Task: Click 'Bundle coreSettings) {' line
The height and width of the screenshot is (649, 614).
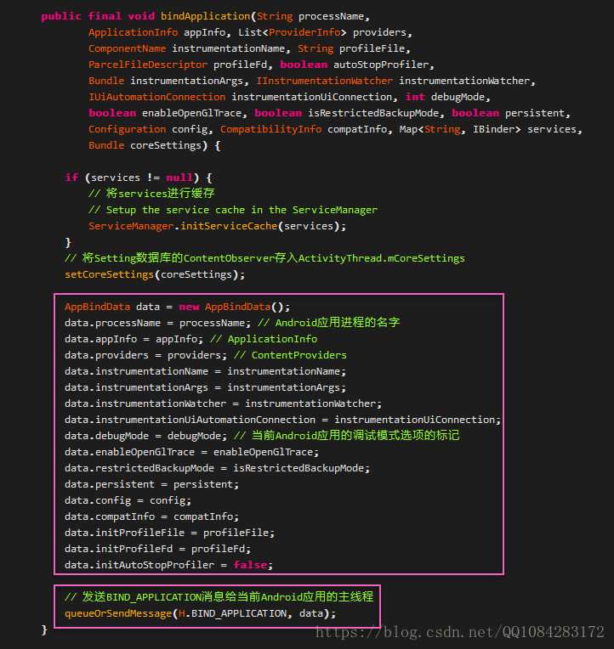Action: pyautogui.click(x=154, y=145)
